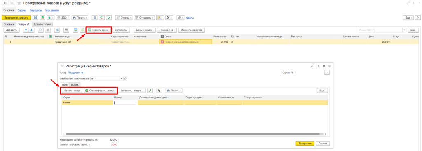Click the split row icon
The width and height of the screenshot is (422, 151).
click(57, 30)
